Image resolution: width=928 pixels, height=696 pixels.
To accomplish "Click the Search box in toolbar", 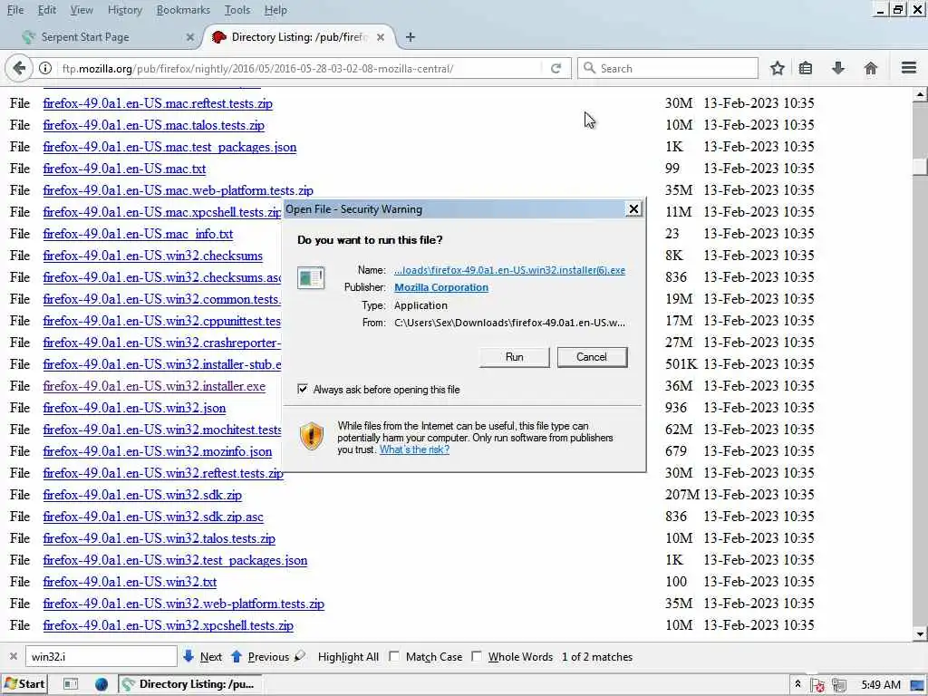I will (668, 69).
